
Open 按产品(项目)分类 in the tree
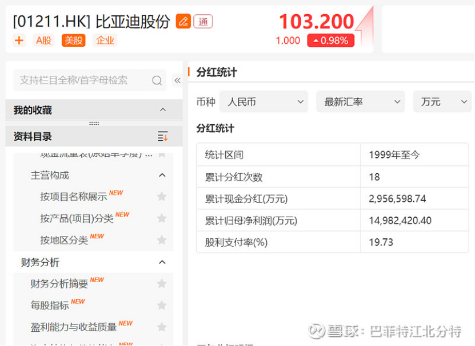tap(77, 218)
